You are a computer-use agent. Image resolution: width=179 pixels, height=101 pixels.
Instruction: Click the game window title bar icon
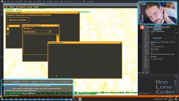[x=5, y=4]
